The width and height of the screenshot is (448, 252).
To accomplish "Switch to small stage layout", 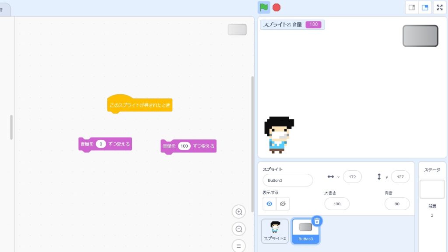I will 412,7.
